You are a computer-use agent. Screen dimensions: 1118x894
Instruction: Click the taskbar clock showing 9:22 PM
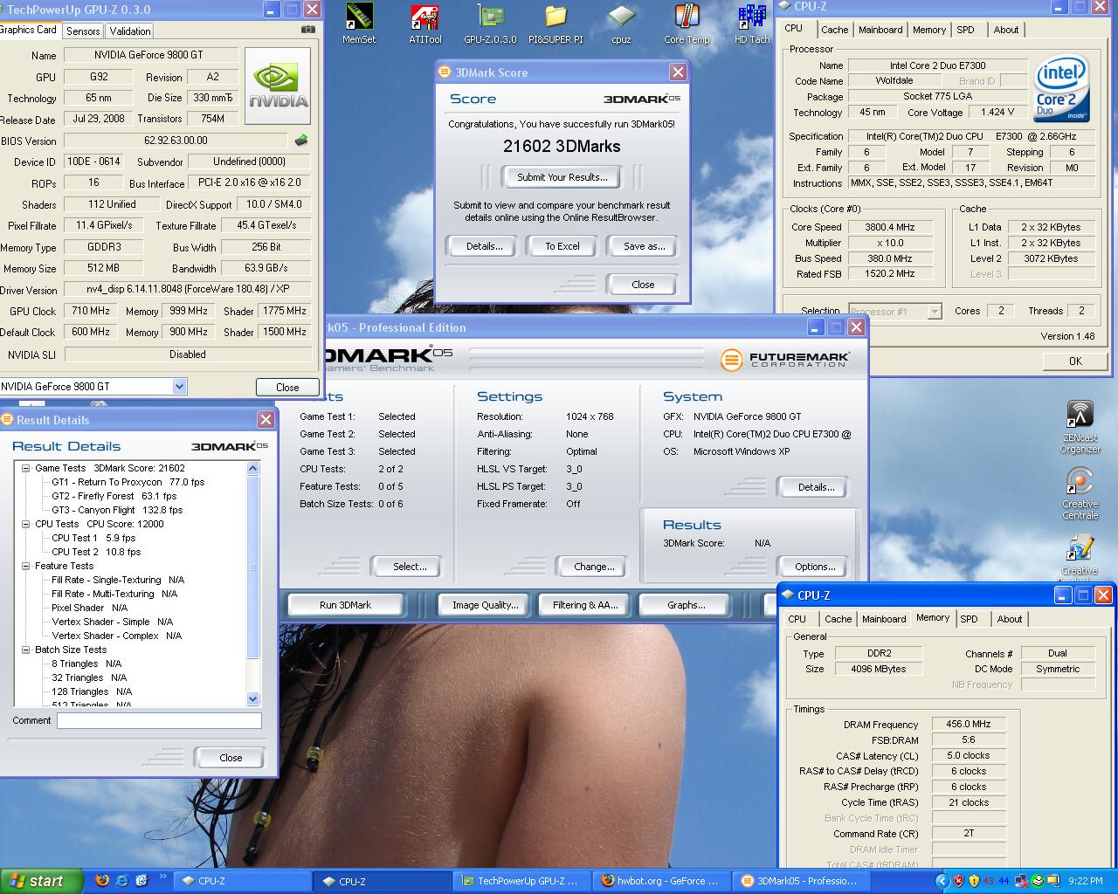(1085, 881)
